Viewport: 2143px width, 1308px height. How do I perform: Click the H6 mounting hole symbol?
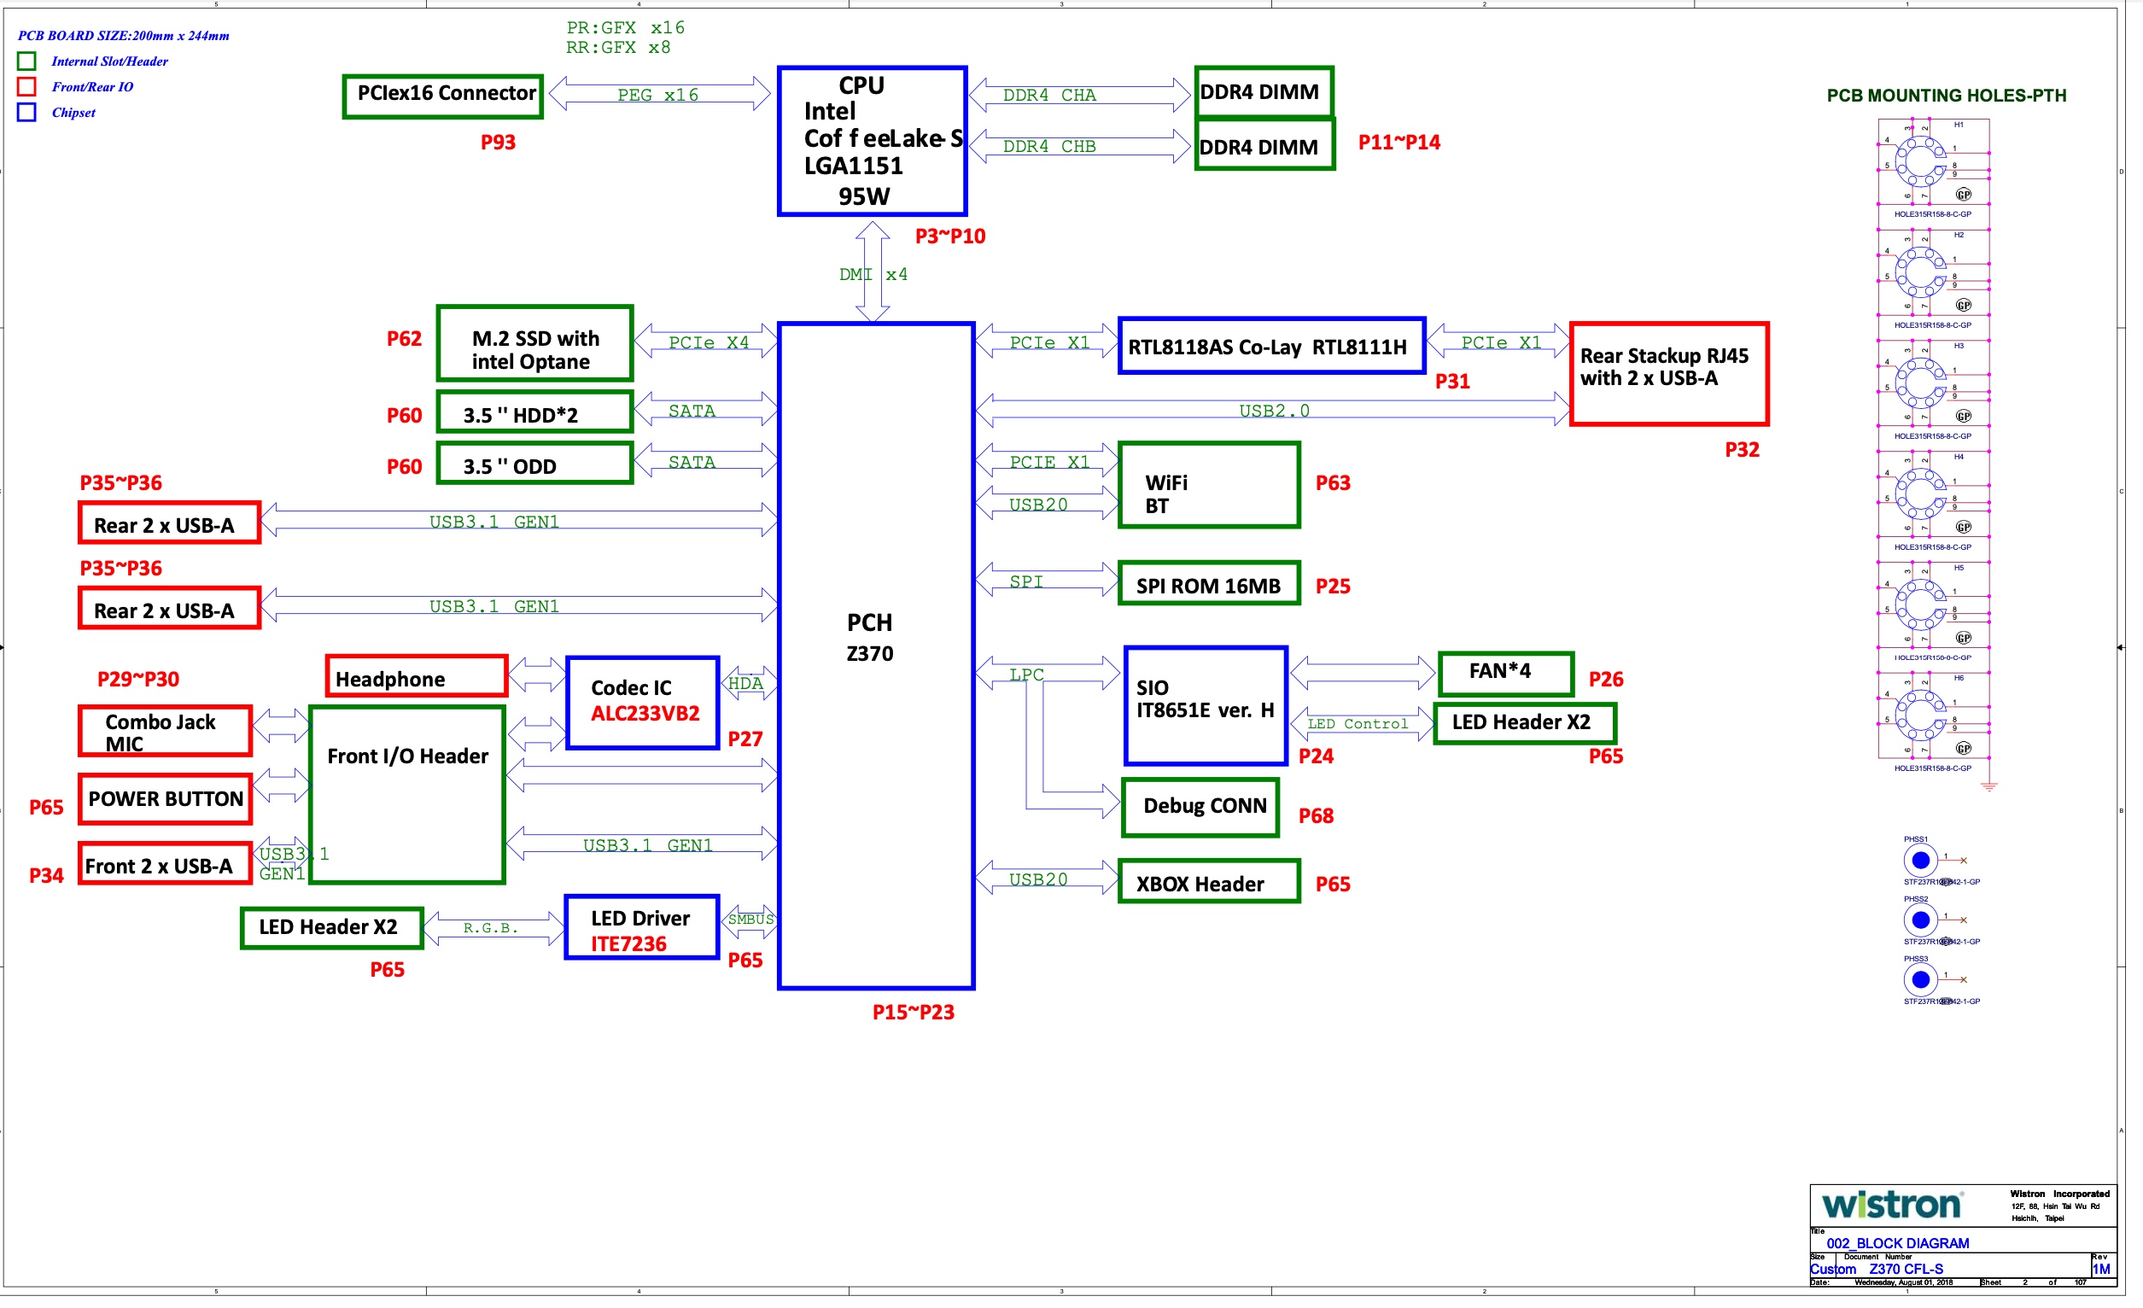point(1921,715)
